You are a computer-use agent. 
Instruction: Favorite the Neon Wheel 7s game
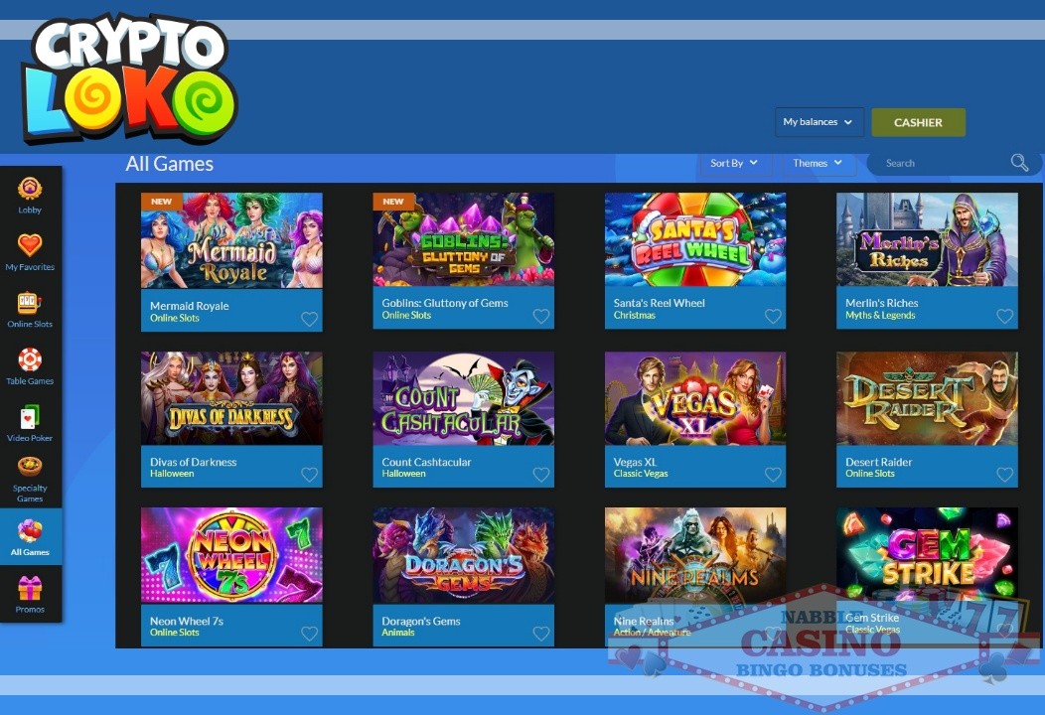[x=309, y=634]
